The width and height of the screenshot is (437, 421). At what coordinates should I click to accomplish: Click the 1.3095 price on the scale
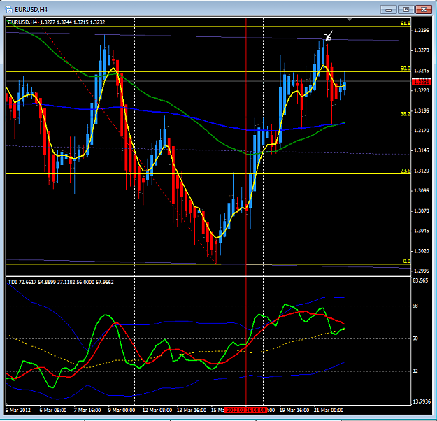(422, 191)
